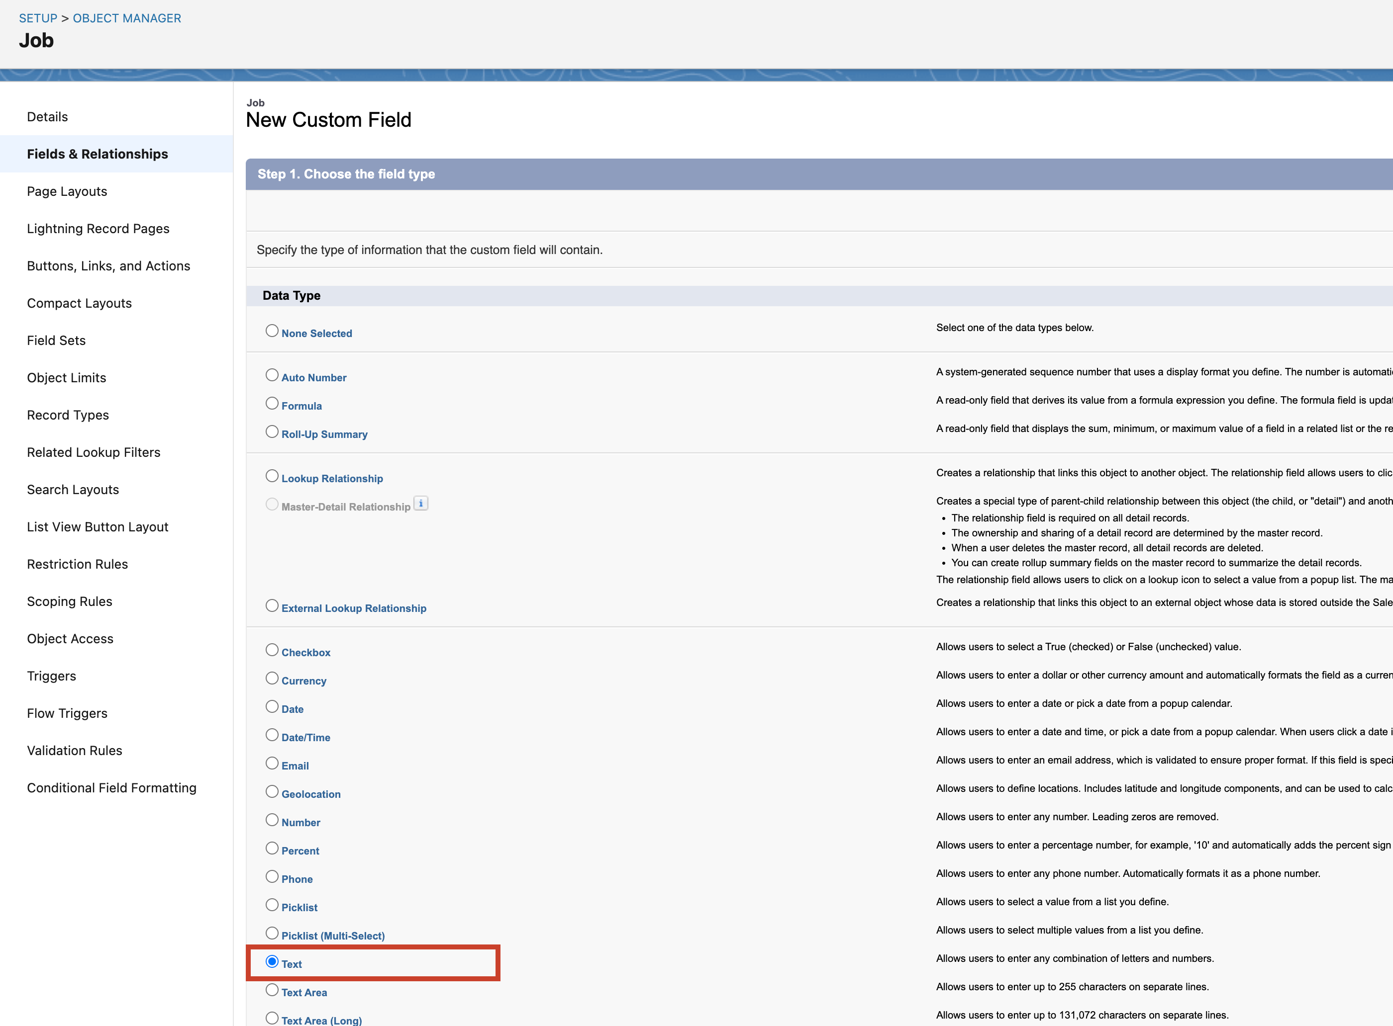Select the Geolocation data type
1393x1026 pixels.
pyautogui.click(x=272, y=791)
